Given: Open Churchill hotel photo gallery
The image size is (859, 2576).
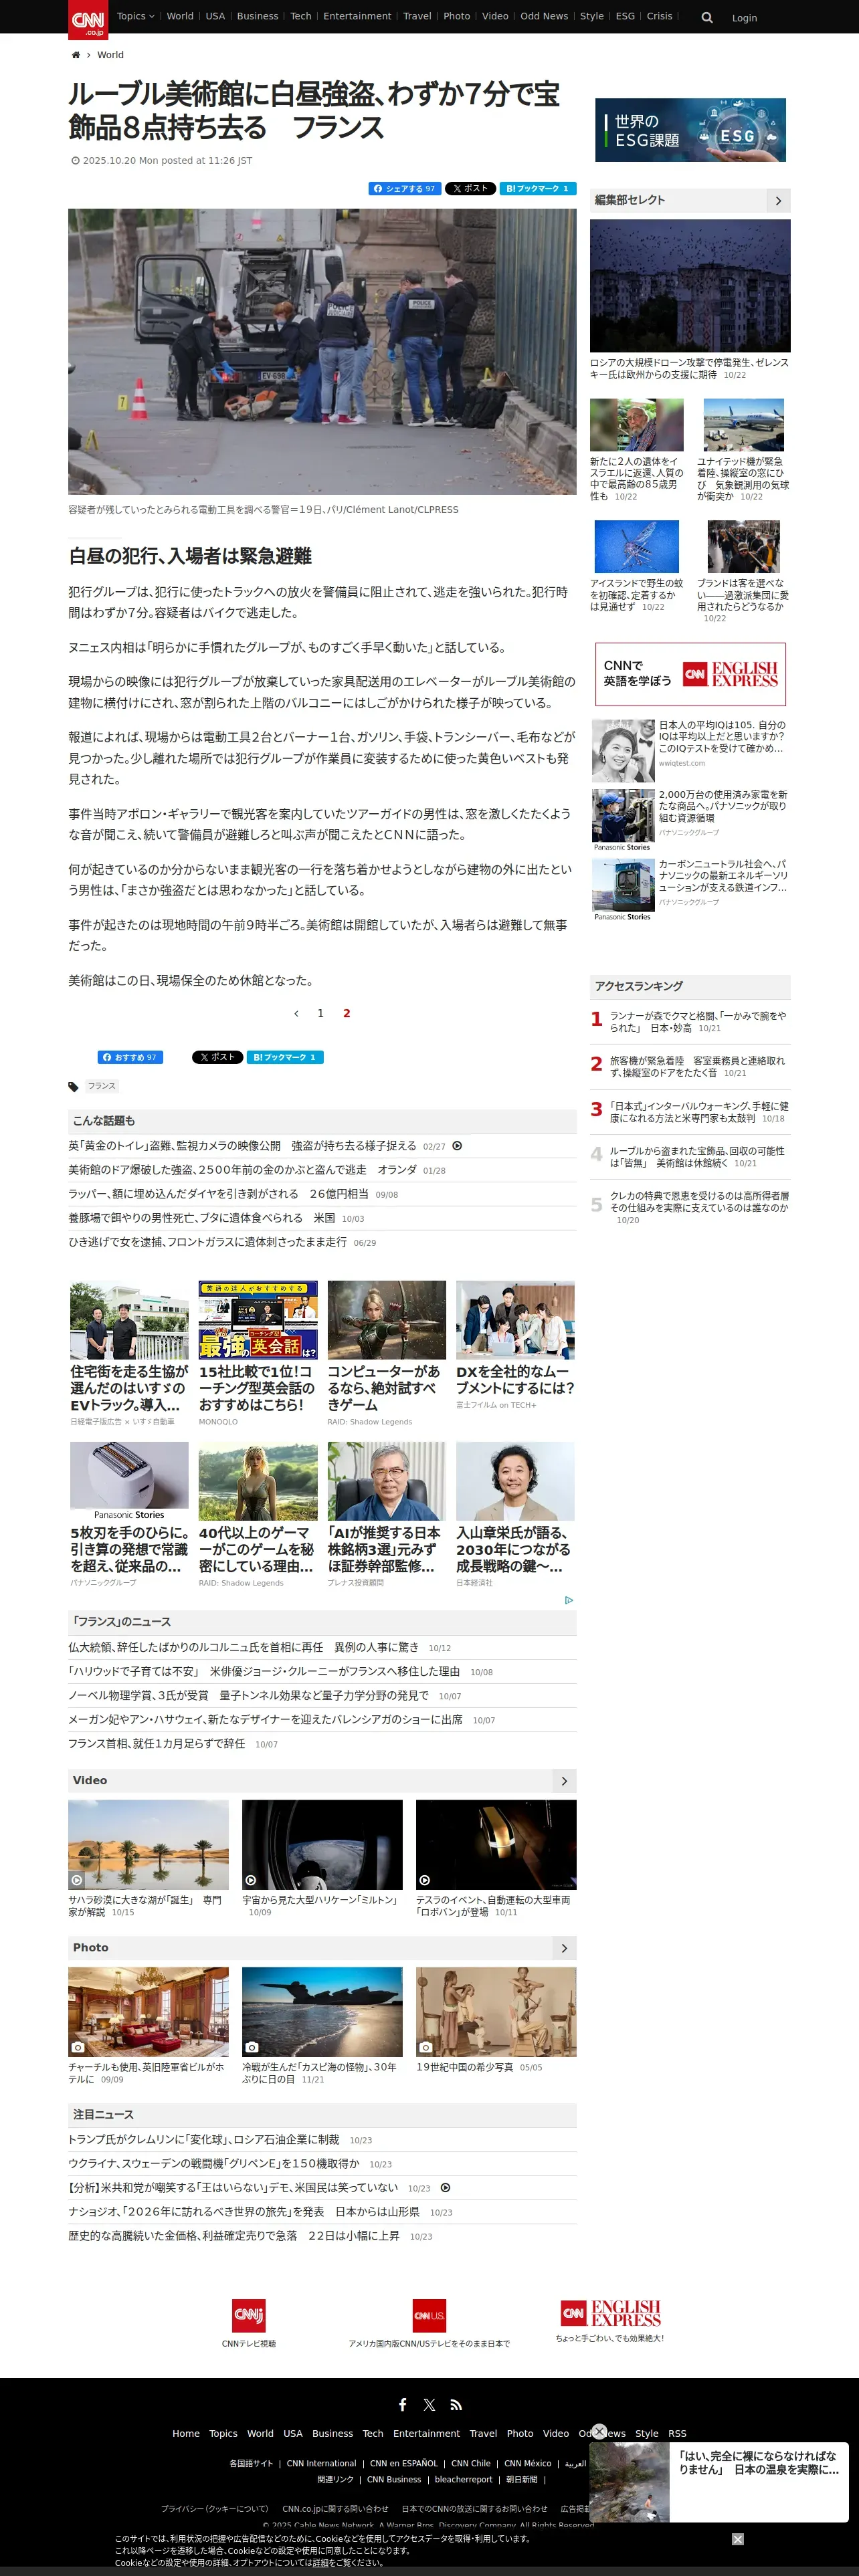Looking at the screenshot, I should tap(148, 2012).
